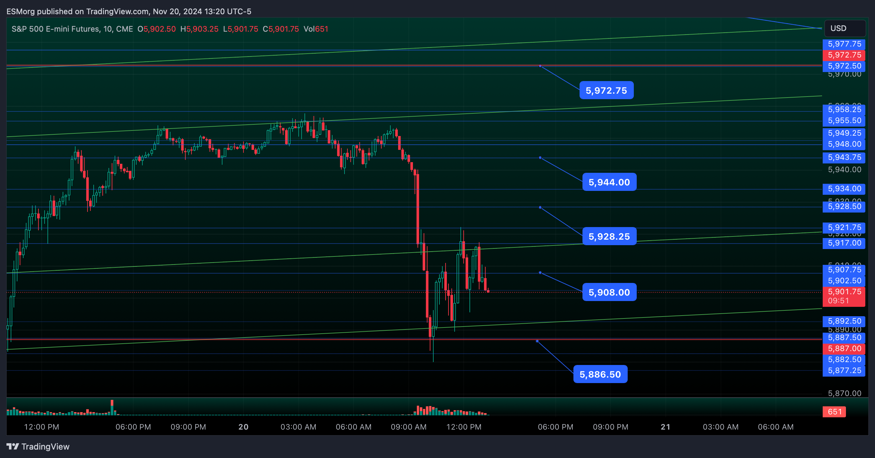The width and height of the screenshot is (875, 458).
Task: Click the 5,949.25 price axis tag
Action: coord(844,133)
